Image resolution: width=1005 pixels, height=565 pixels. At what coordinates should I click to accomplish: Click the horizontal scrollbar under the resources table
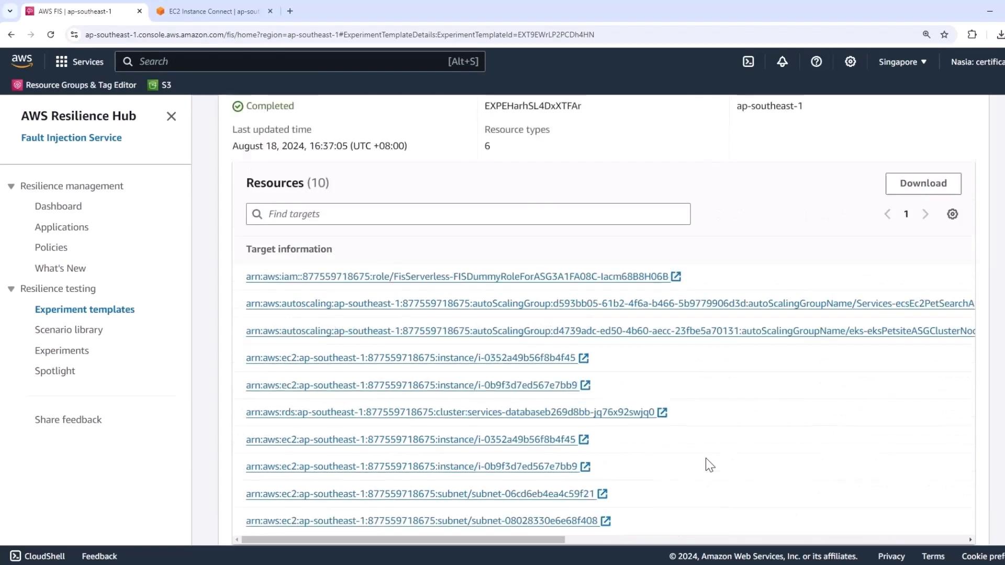pyautogui.click(x=403, y=539)
